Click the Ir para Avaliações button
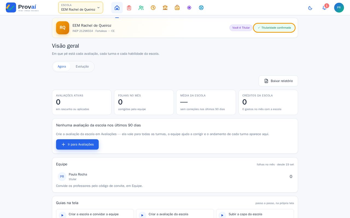Viewport: 350px width, 218px height. tap(77, 144)
